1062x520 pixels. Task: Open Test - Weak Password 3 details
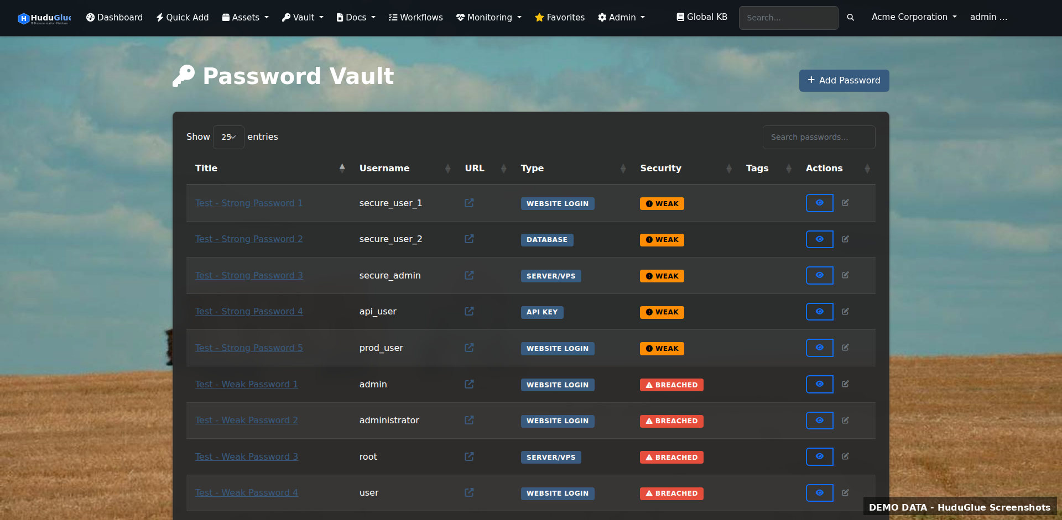coord(246,456)
